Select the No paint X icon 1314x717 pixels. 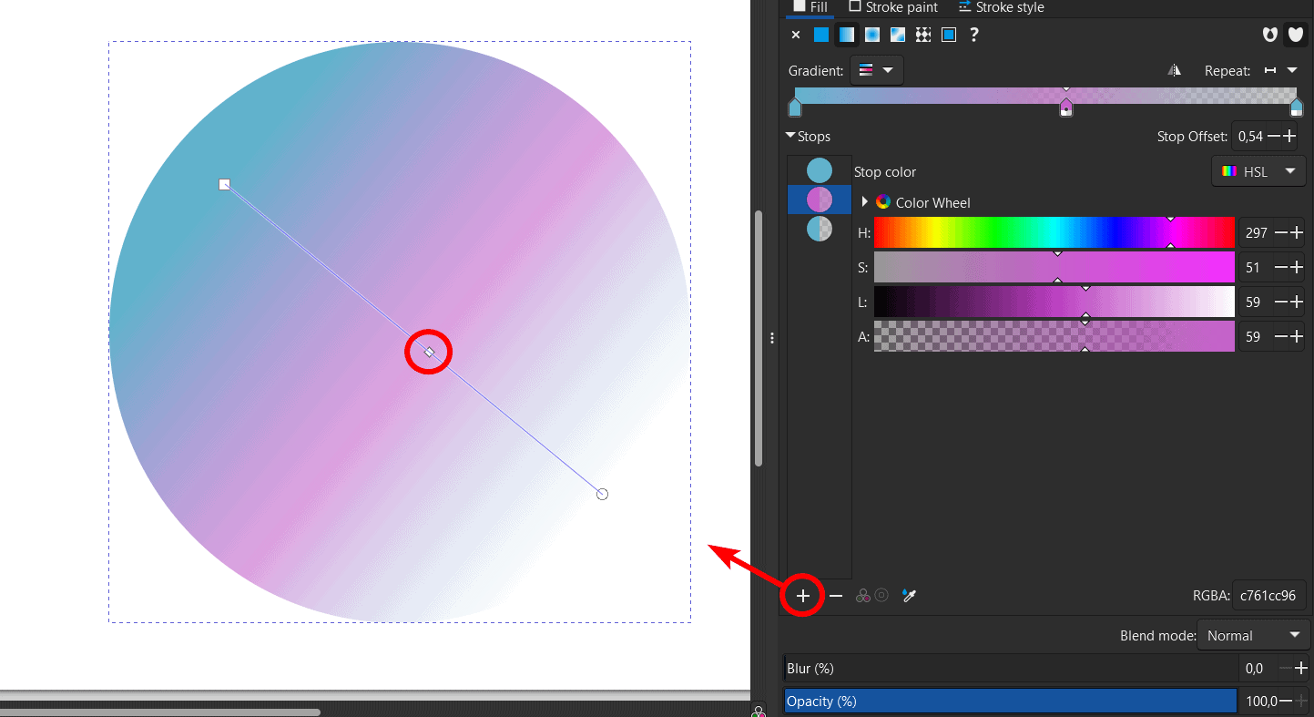coord(796,35)
